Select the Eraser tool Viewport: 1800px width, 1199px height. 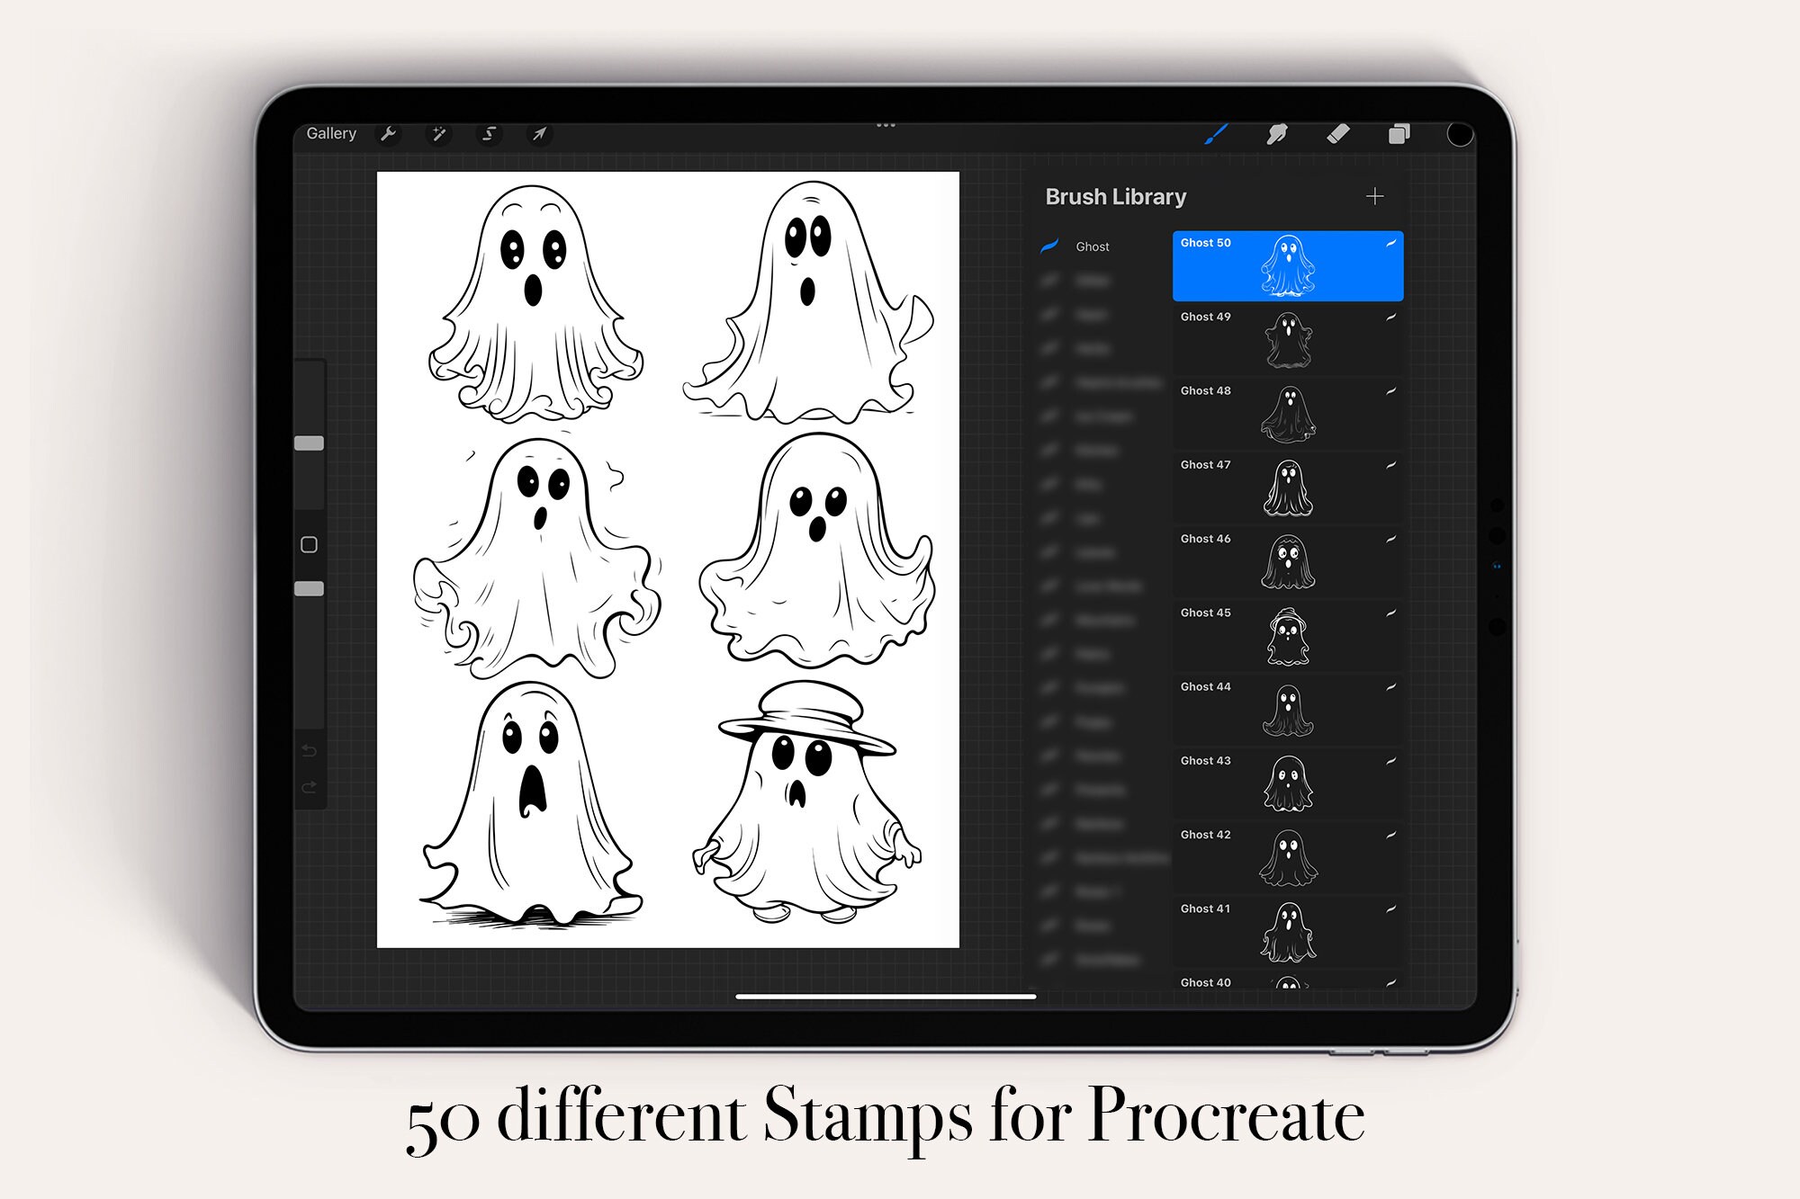1338,134
